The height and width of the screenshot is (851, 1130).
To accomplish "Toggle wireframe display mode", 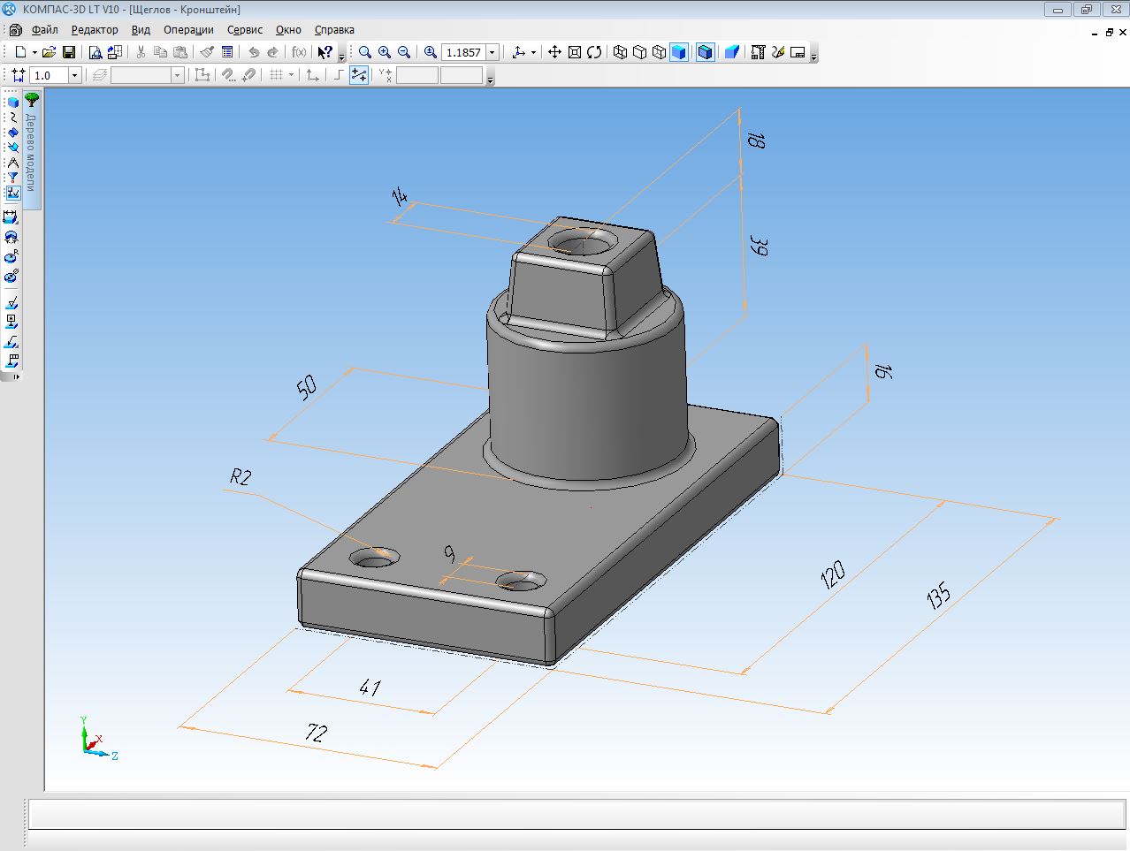I will tap(620, 52).
